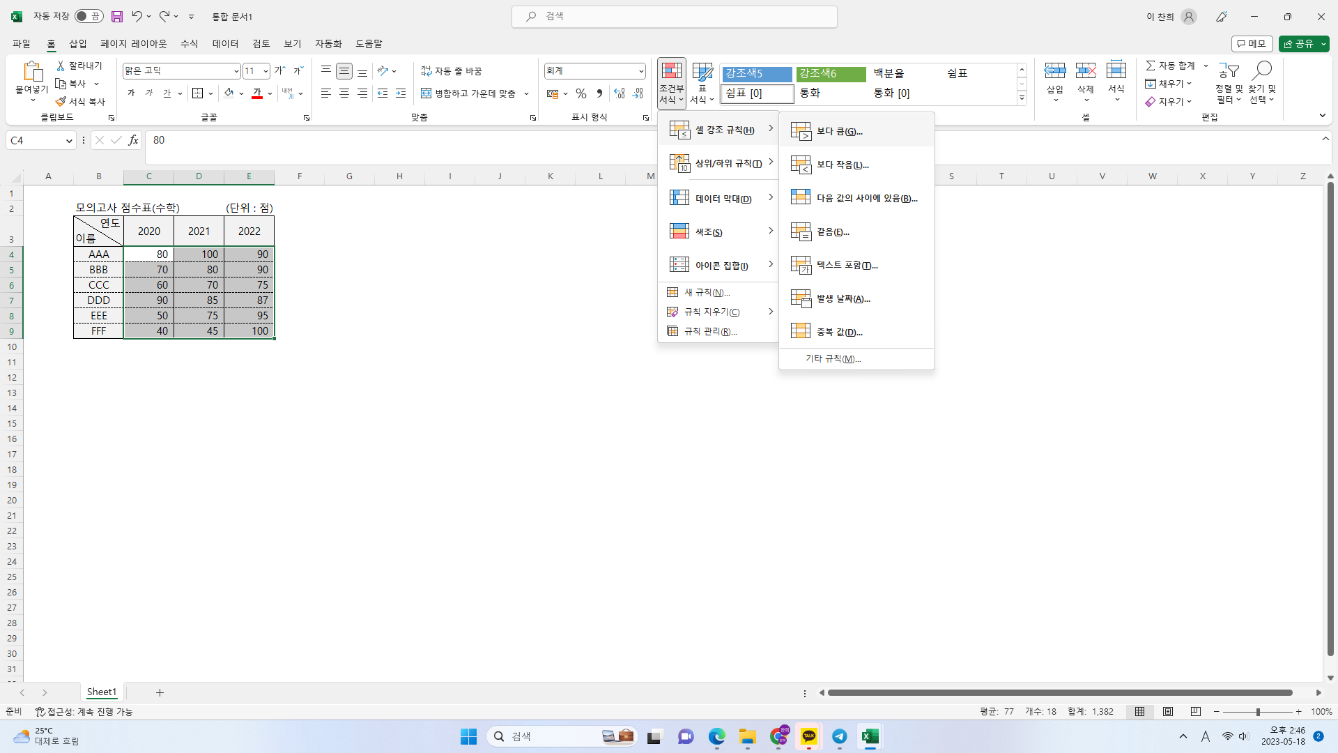This screenshot has width=1338, height=753.
Task: Toggle Wrap Text (자동 줄 바꿈)
Action: (x=452, y=71)
